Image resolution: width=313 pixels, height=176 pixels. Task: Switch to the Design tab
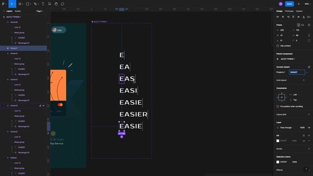click(x=279, y=11)
